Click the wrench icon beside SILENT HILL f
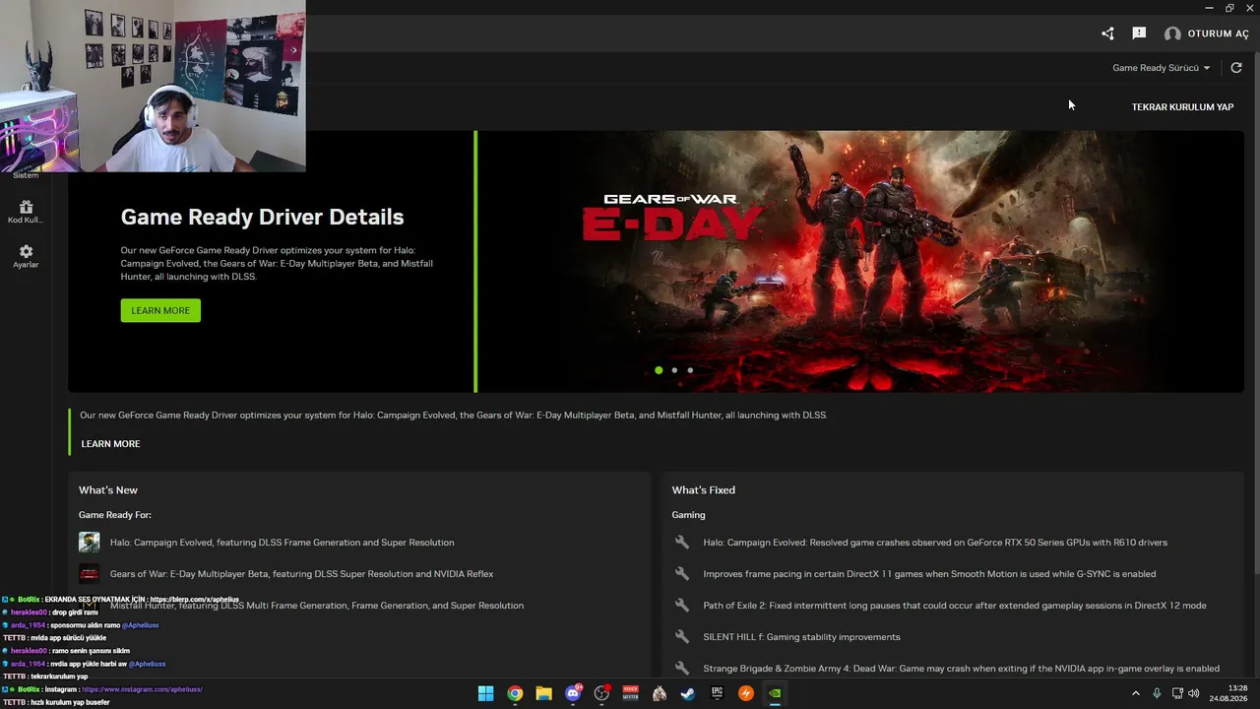1260x709 pixels. [x=681, y=637]
